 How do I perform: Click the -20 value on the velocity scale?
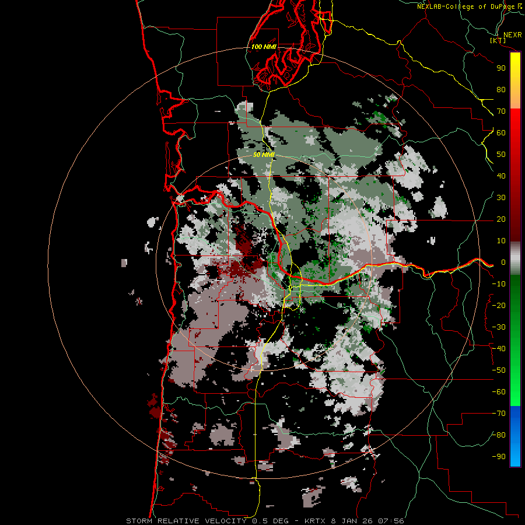coord(499,305)
